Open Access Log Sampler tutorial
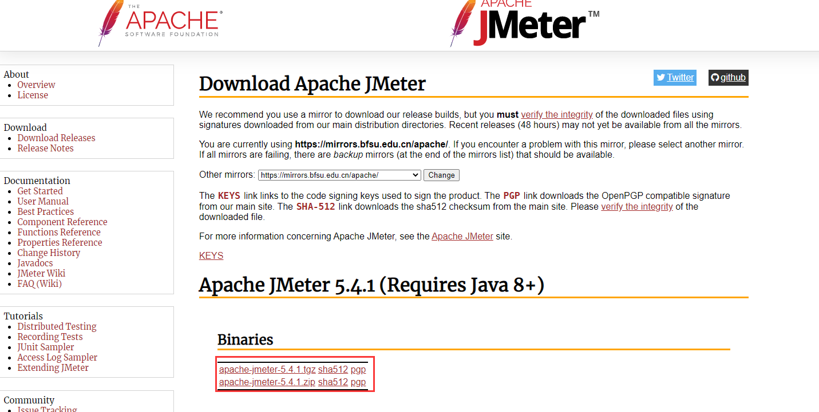The width and height of the screenshot is (819, 412). tap(57, 357)
